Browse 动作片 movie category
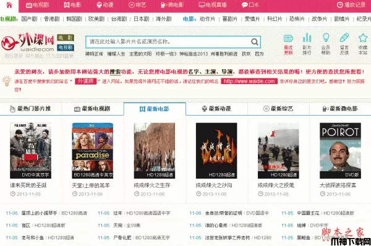 click(x=207, y=19)
